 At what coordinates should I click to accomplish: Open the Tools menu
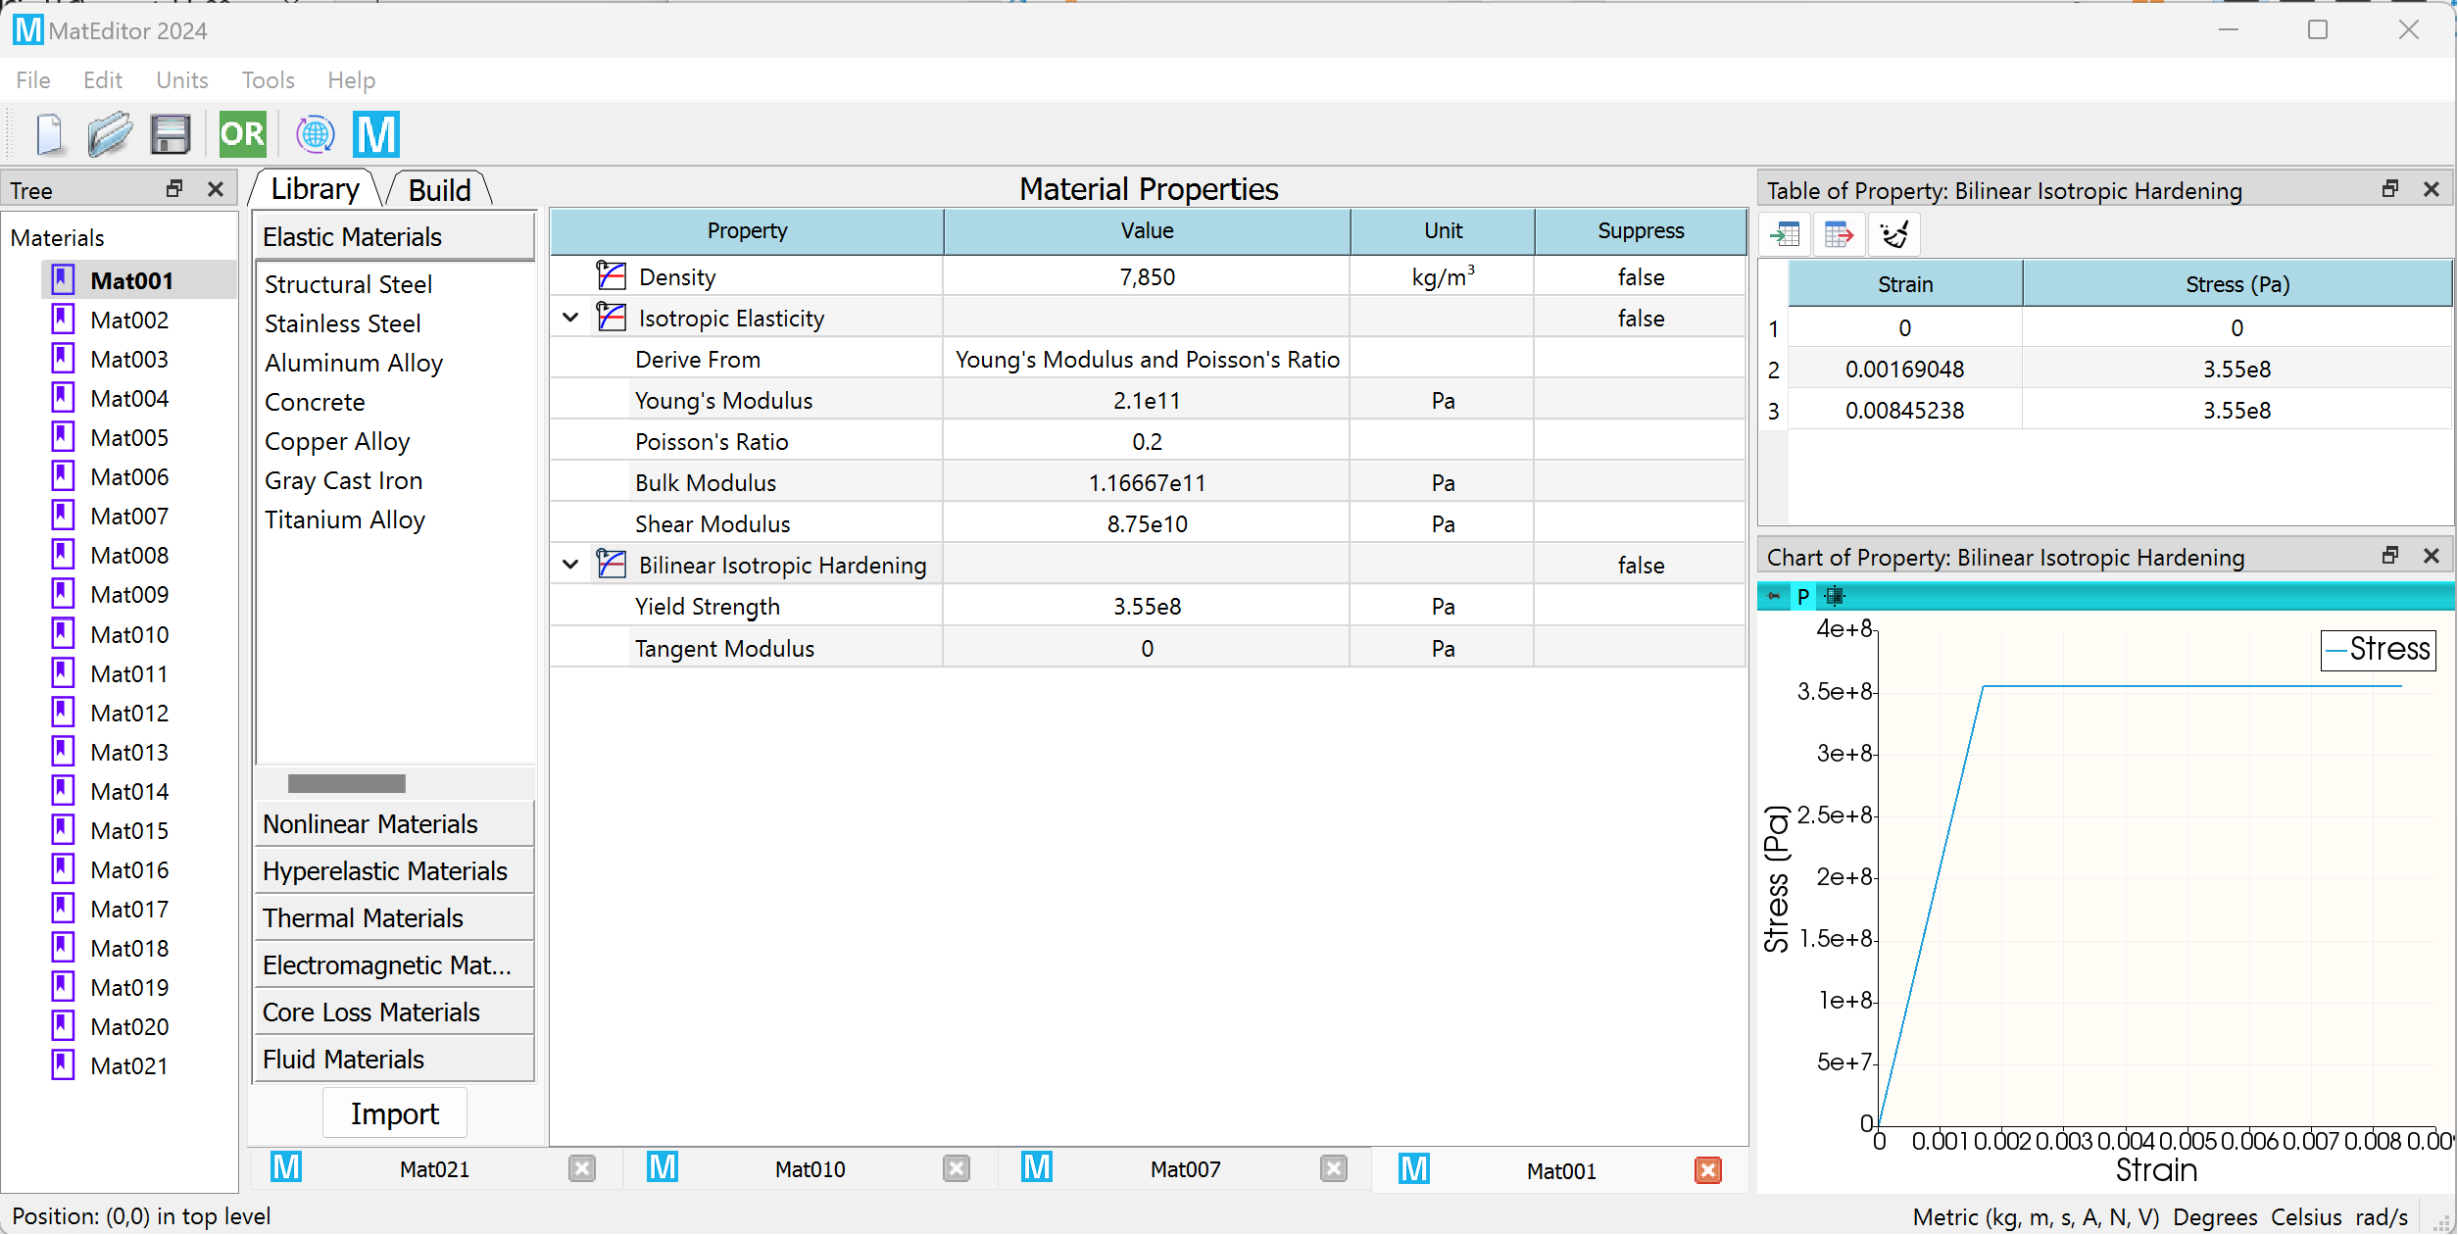(268, 78)
